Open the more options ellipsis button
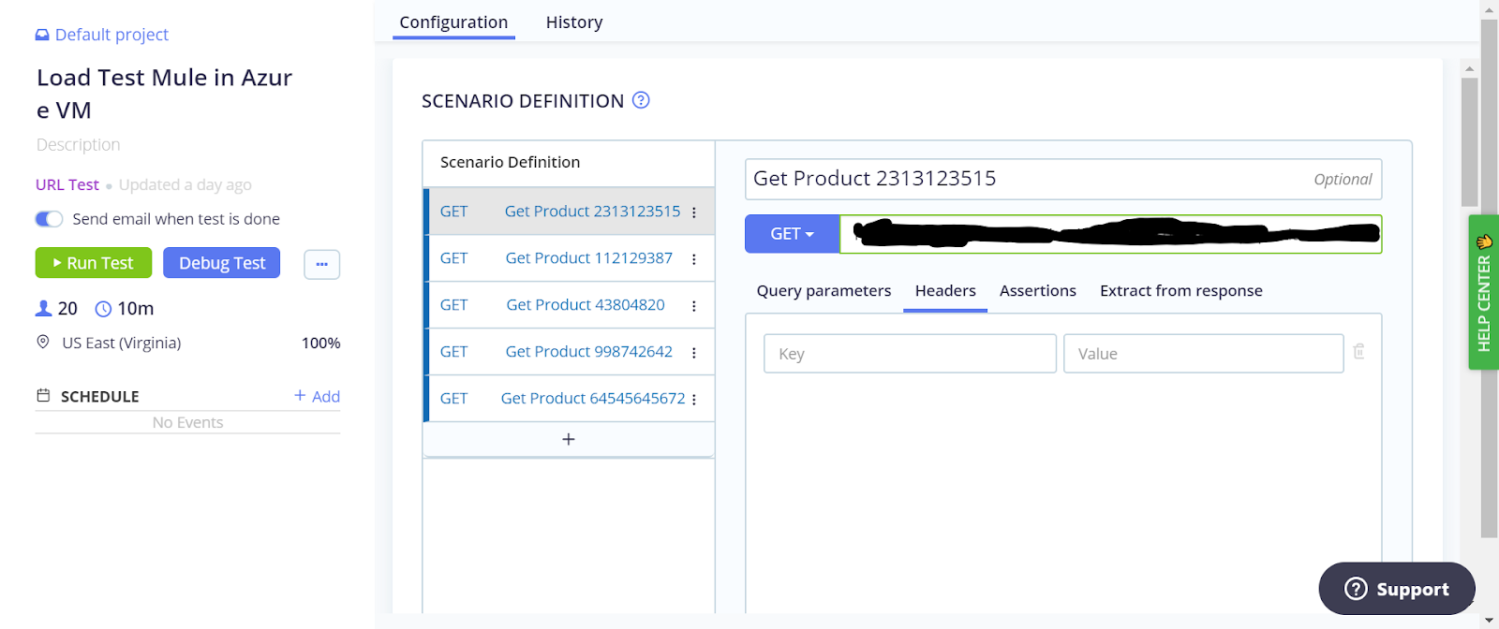The image size is (1499, 629). coord(321,264)
